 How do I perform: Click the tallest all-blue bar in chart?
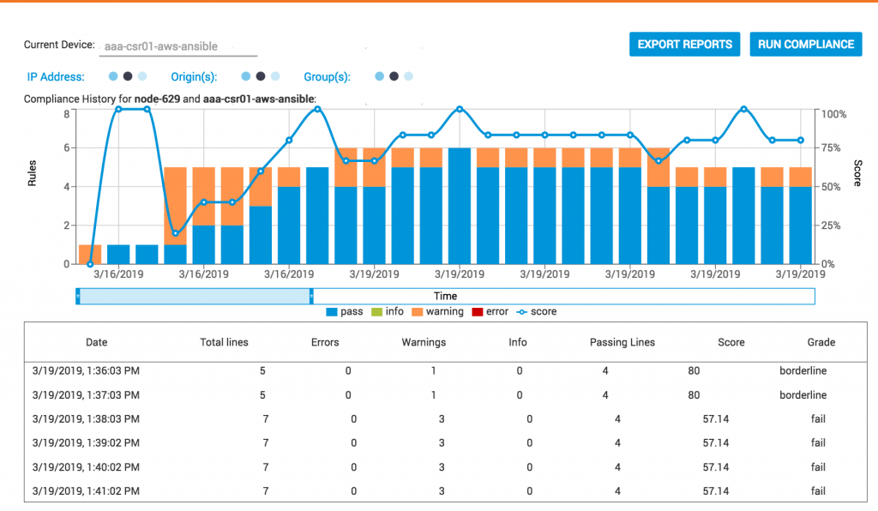point(460,206)
